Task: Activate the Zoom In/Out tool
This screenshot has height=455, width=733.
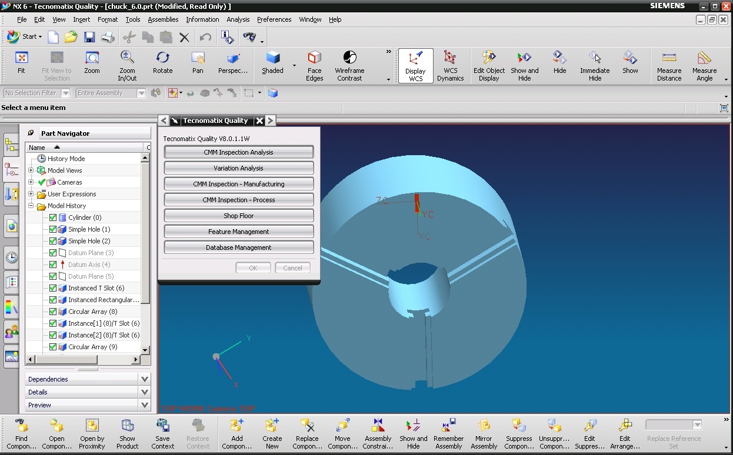Action: coord(127,66)
